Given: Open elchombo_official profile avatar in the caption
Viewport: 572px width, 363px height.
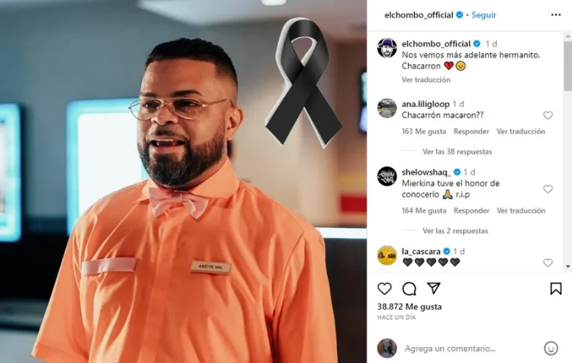Looking at the screenshot, I should [387, 48].
